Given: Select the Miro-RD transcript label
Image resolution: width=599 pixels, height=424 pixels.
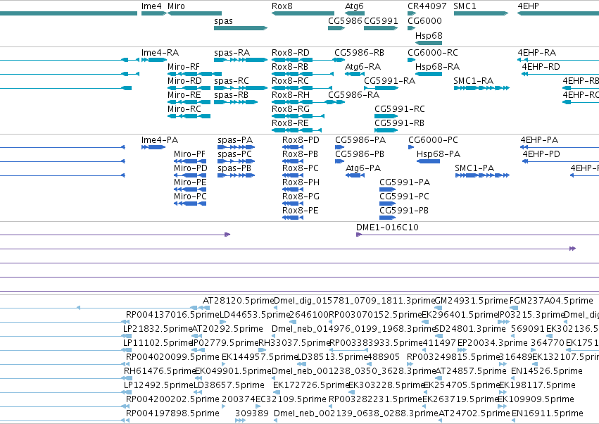Looking at the screenshot, I should (184, 81).
